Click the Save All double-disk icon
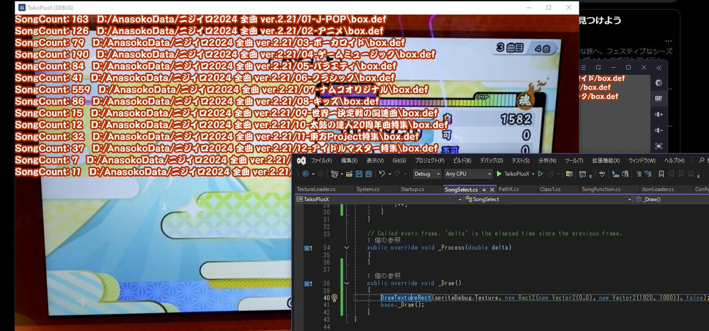The height and width of the screenshot is (331, 709). tap(368, 174)
